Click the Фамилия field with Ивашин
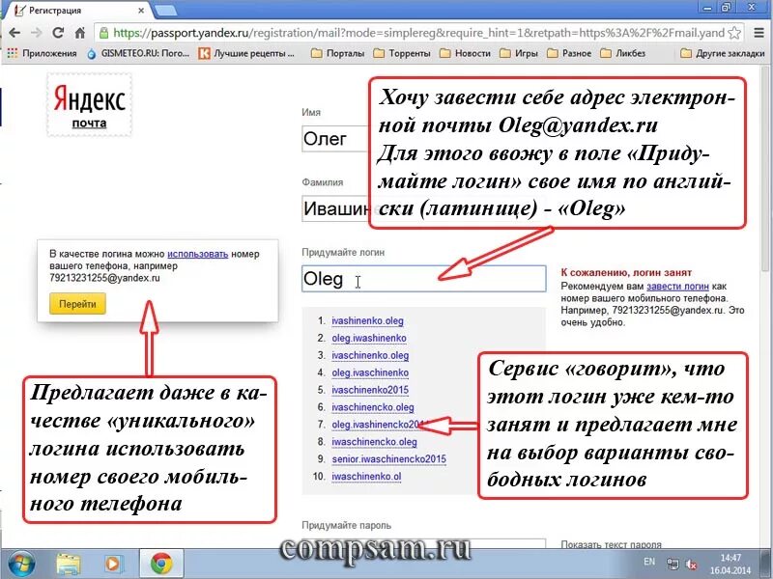 point(335,208)
